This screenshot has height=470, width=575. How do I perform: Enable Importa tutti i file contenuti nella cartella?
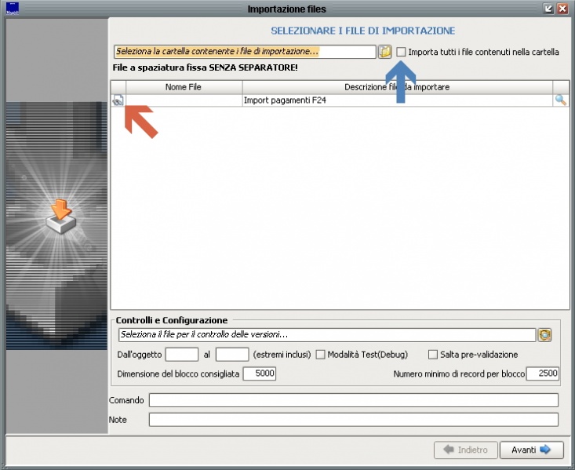coord(402,52)
